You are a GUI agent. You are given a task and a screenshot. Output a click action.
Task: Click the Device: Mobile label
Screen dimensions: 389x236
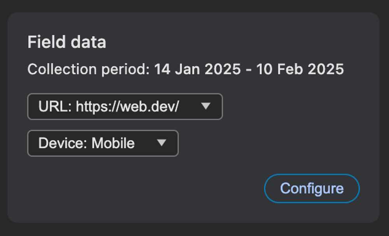[x=86, y=143]
